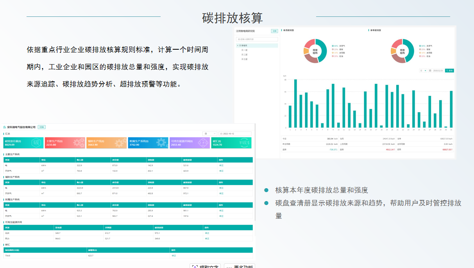Click the 查询 search button
This screenshot has height=268, width=474.
[x=449, y=71]
